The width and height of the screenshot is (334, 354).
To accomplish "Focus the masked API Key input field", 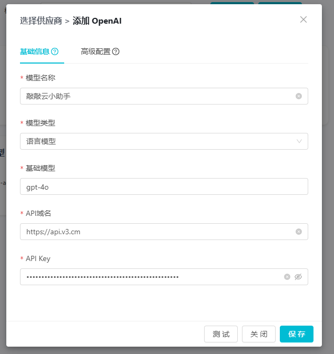I will (x=153, y=277).
